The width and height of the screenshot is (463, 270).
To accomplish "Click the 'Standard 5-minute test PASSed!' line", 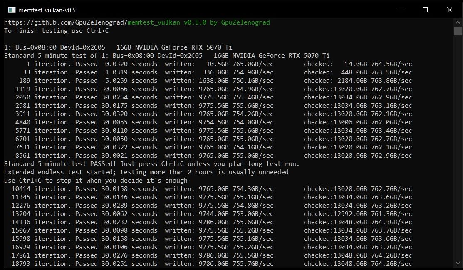I will (x=152, y=163).
